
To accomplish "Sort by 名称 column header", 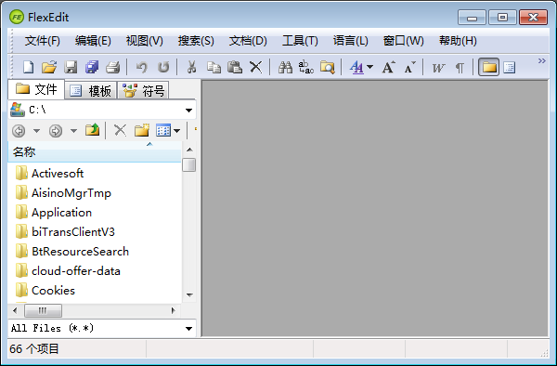I will pos(95,151).
